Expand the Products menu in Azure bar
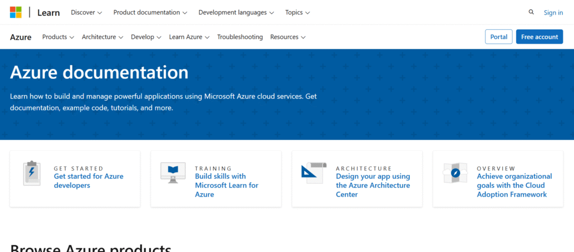Viewport: 574px width, 252px height. click(58, 37)
